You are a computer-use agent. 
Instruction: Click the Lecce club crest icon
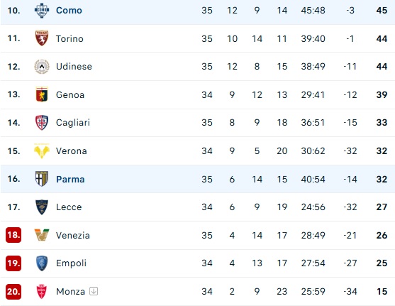42,207
